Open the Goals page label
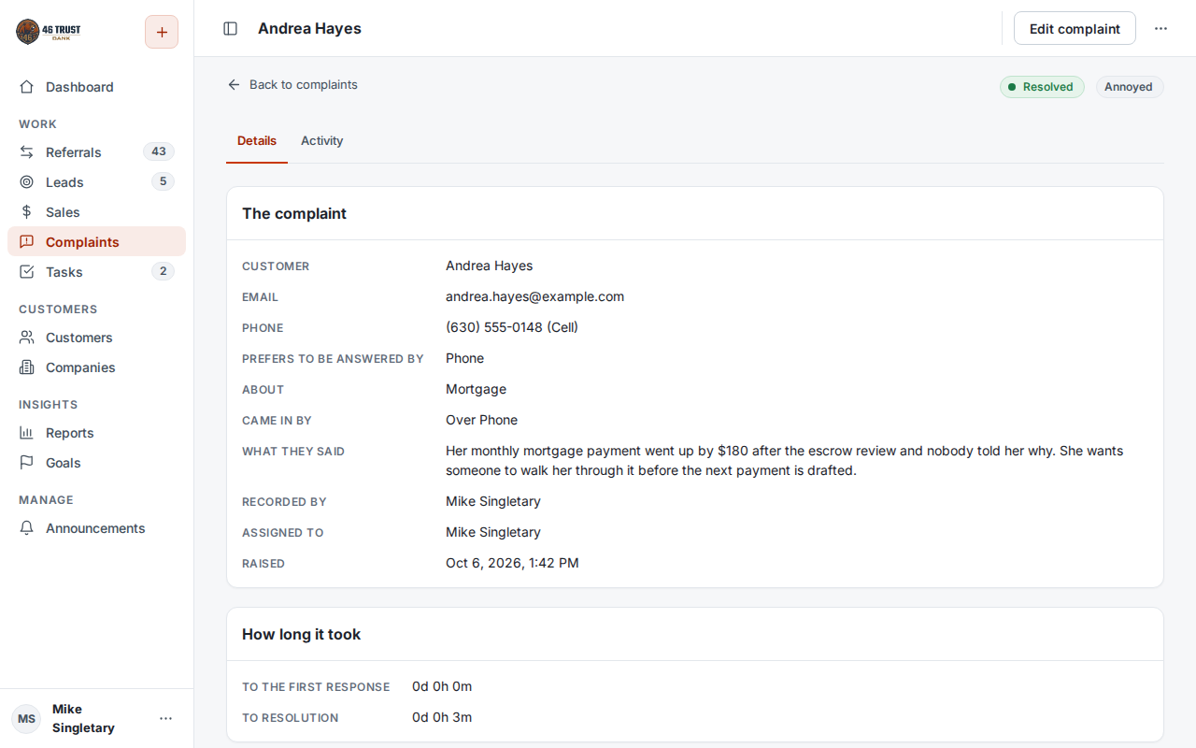This screenshot has height=748, width=1196. tap(64, 463)
